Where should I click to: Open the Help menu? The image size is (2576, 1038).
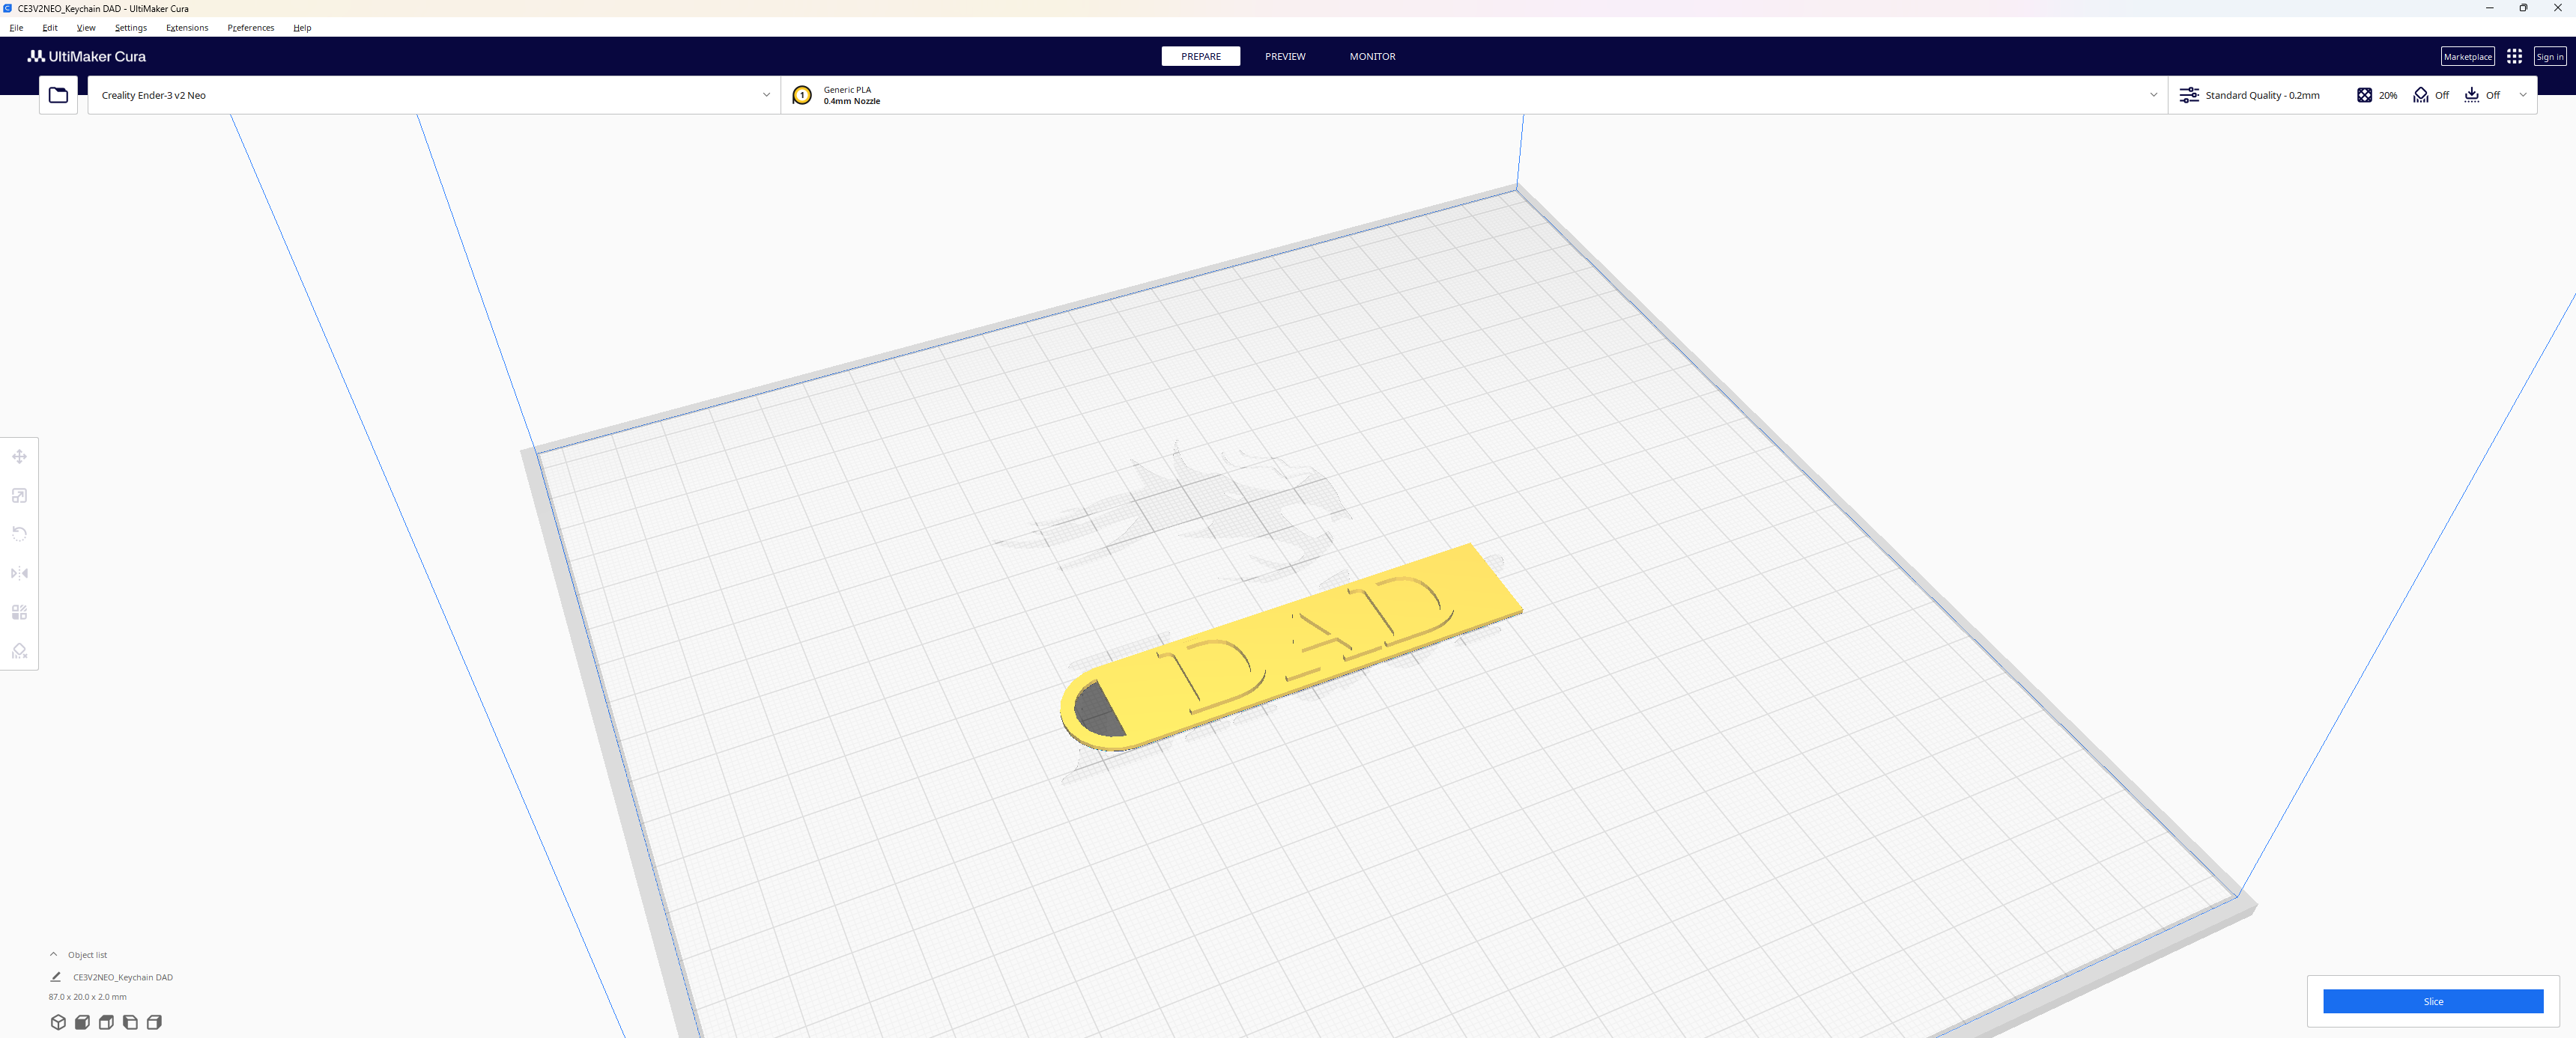click(302, 28)
